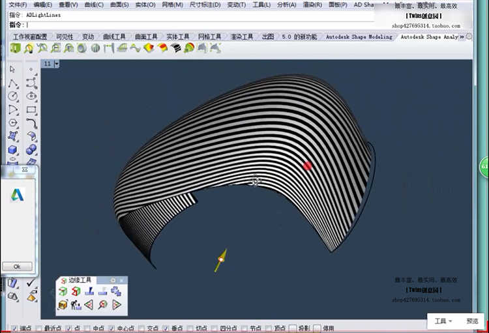Image resolution: width=489 pixels, height=333 pixels.
Task: Switch to the 曲线工具 toolbar tab
Action: tap(113, 37)
